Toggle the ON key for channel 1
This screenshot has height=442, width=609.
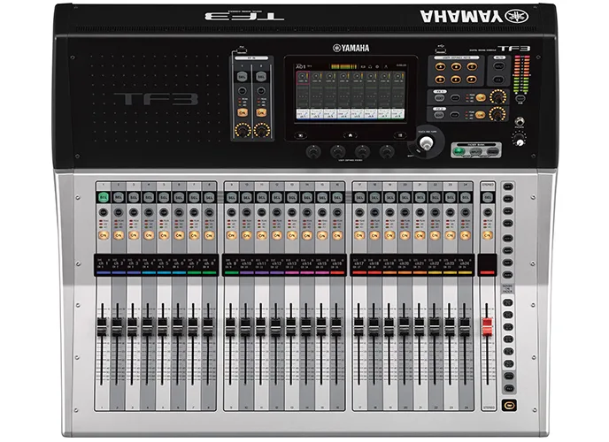click(x=103, y=235)
